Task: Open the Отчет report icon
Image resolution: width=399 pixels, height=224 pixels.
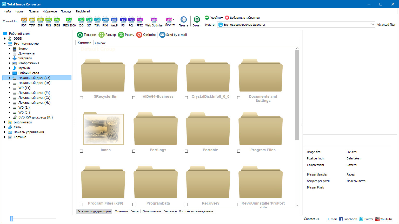Action: [x=197, y=20]
